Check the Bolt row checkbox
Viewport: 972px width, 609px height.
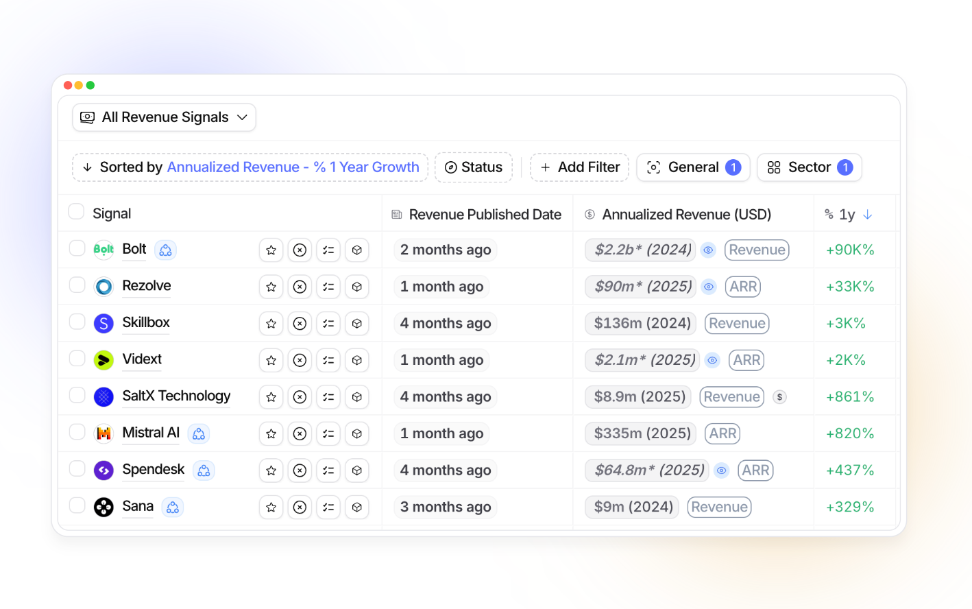[77, 248]
